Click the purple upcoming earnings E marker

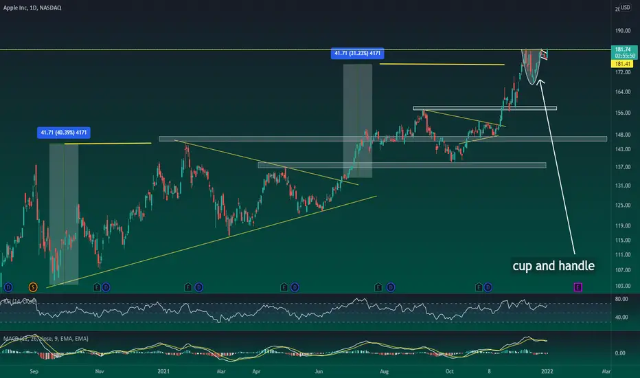[x=578, y=287]
